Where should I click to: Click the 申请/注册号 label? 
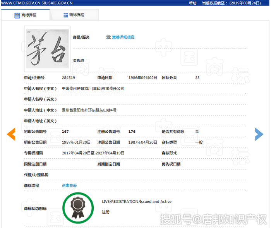34,78
